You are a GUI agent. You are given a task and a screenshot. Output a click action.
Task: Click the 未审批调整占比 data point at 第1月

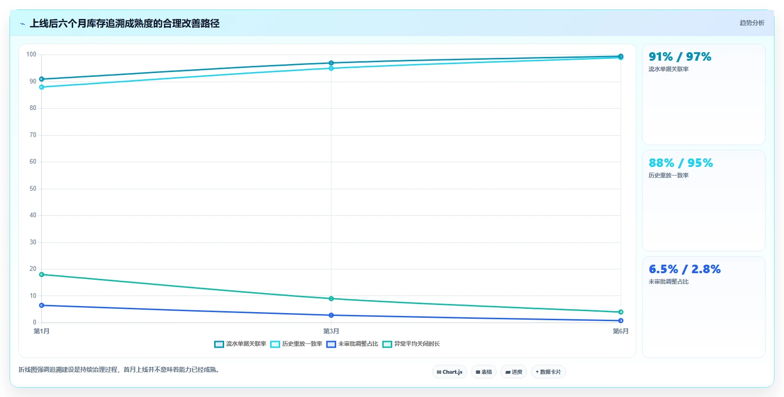[x=42, y=305]
